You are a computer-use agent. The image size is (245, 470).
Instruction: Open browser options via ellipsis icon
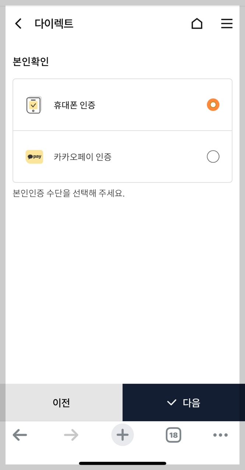(x=220, y=435)
